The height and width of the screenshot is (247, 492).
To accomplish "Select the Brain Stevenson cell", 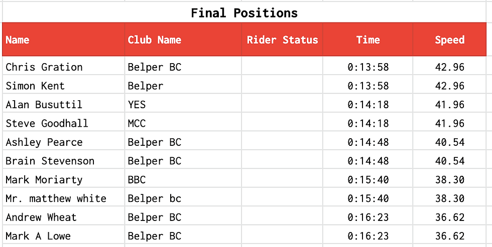I will [x=50, y=161].
